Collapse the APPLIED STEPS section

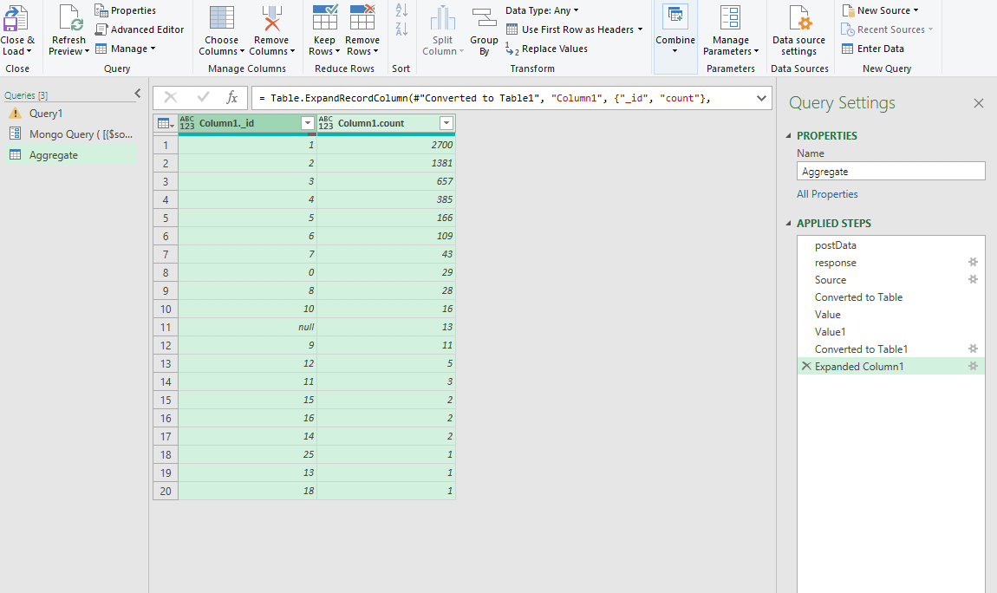[x=788, y=223]
